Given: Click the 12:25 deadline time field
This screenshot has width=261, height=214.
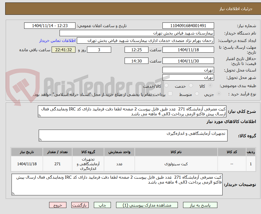Looking at the screenshot, I should pyautogui.click(x=136, y=50).
